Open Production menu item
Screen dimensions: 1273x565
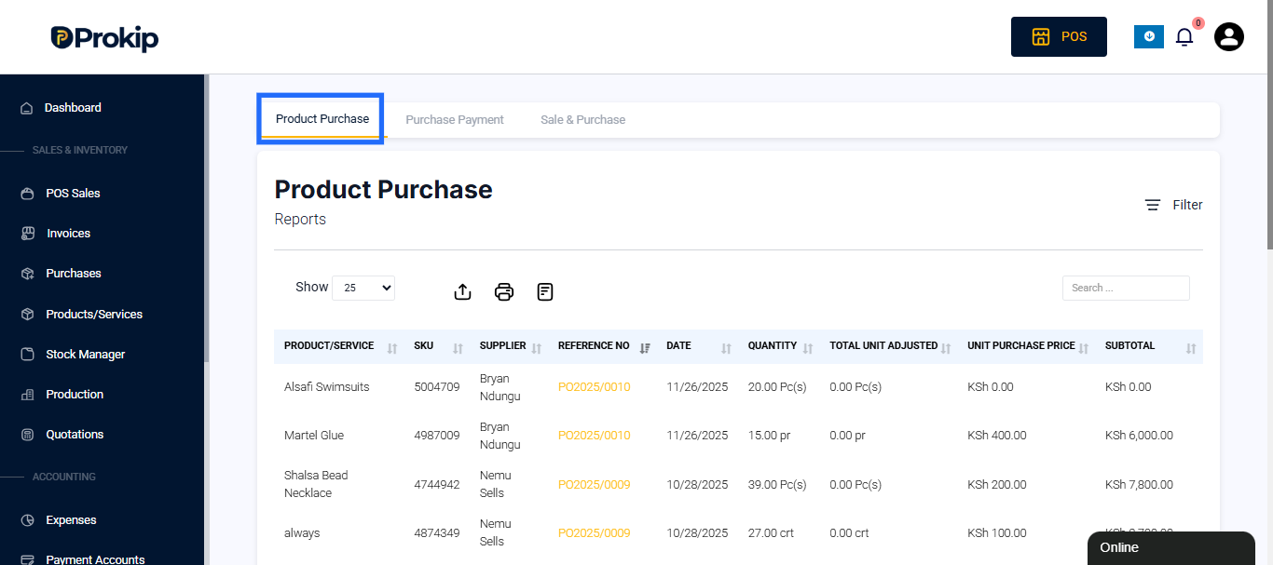(75, 395)
